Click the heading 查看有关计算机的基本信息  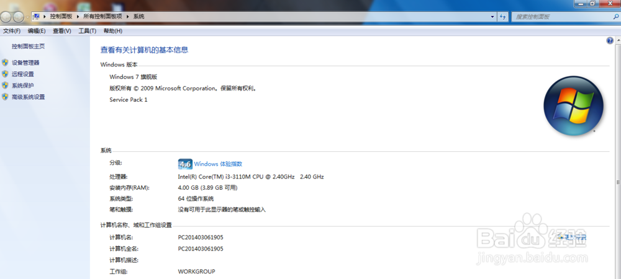tap(144, 50)
